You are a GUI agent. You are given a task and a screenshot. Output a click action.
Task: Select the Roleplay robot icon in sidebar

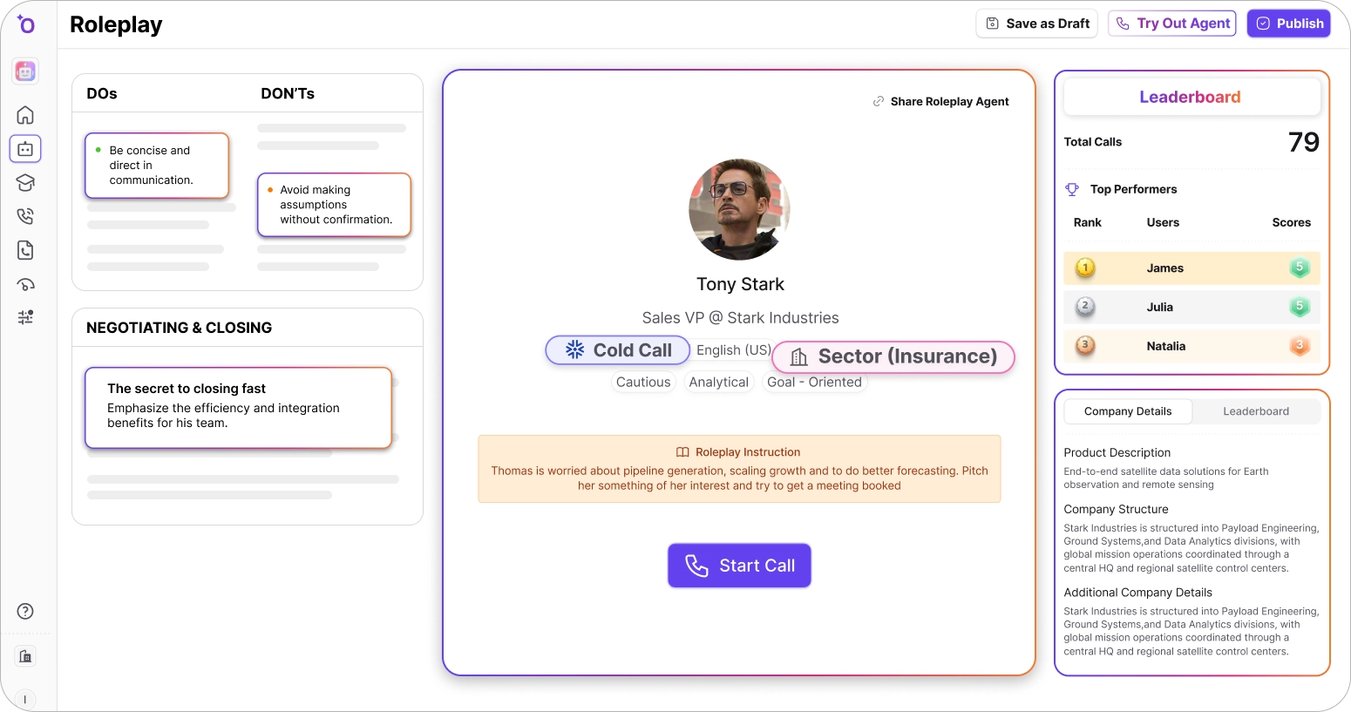(x=25, y=148)
